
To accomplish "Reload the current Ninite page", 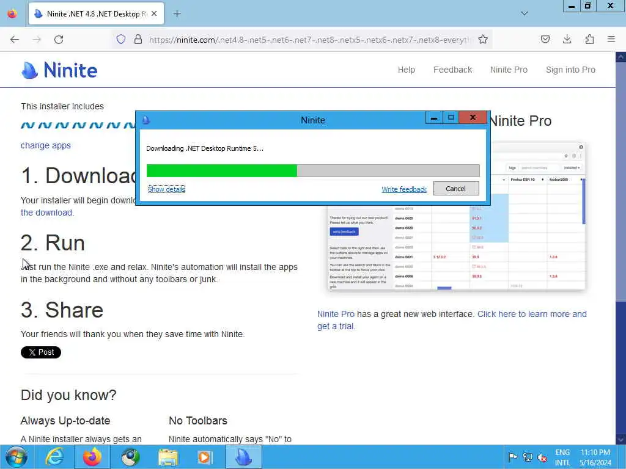I will (x=59, y=40).
